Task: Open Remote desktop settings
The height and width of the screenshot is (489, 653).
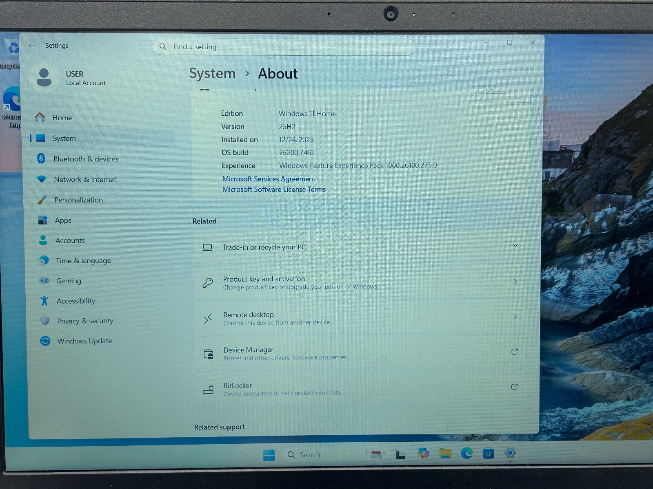Action: [361, 318]
